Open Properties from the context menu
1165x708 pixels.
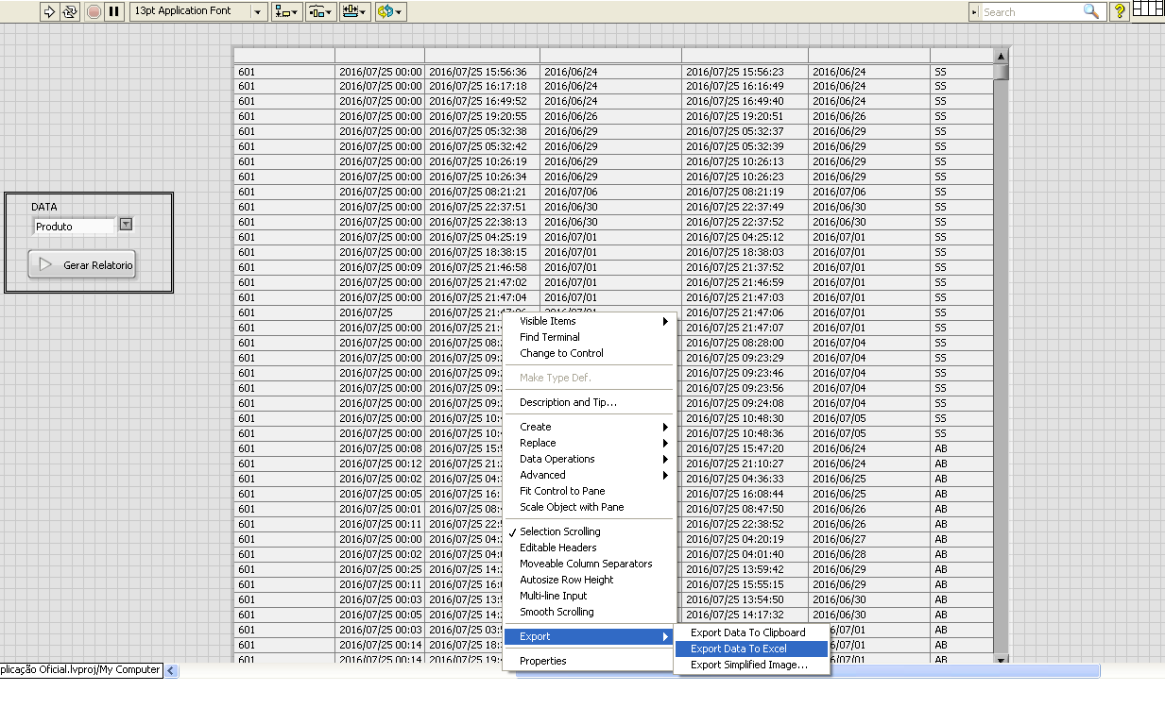click(x=543, y=661)
